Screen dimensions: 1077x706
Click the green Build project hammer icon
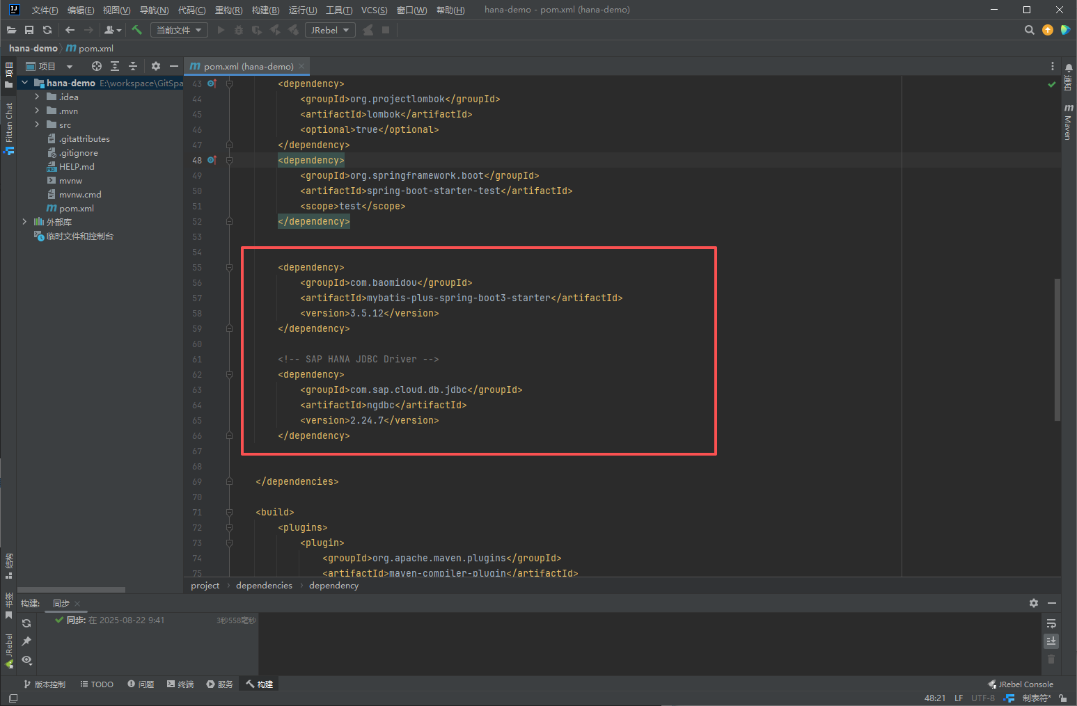tap(136, 30)
